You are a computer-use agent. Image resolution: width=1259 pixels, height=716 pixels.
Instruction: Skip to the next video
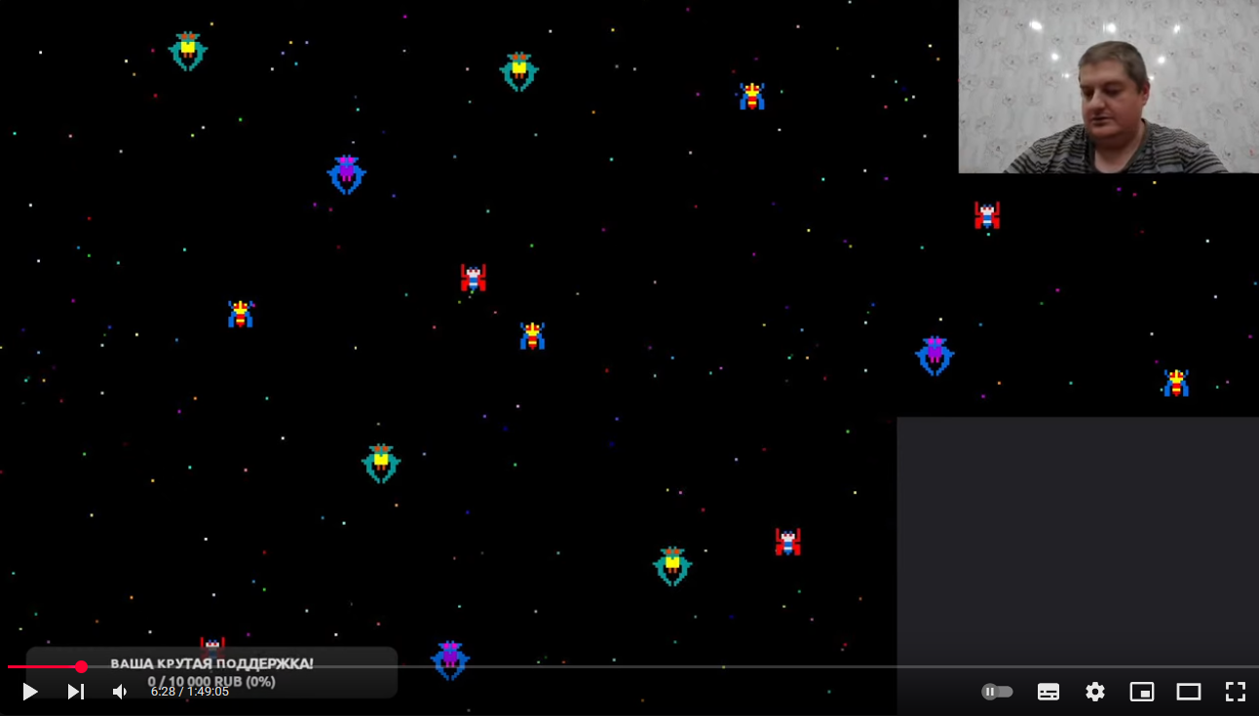75,692
